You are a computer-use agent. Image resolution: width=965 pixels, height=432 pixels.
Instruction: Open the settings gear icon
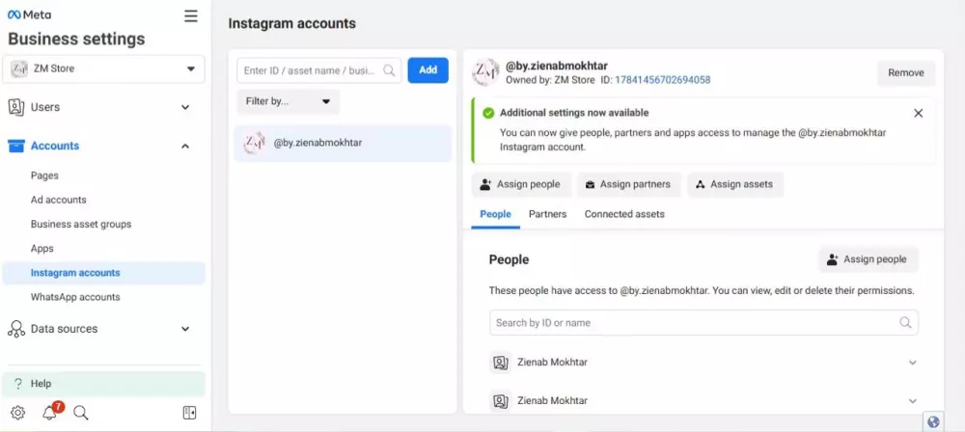point(17,413)
